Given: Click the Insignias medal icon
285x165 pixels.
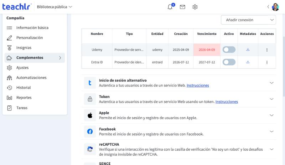Looking at the screenshot, I should (x=9, y=48).
